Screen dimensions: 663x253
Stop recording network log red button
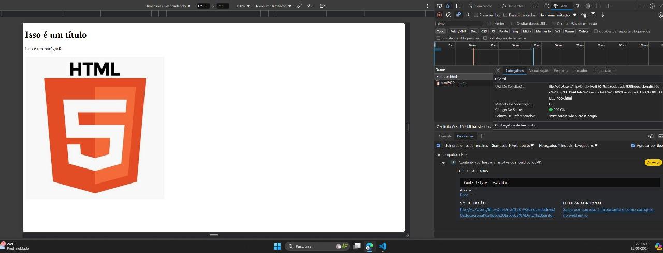[439, 15]
